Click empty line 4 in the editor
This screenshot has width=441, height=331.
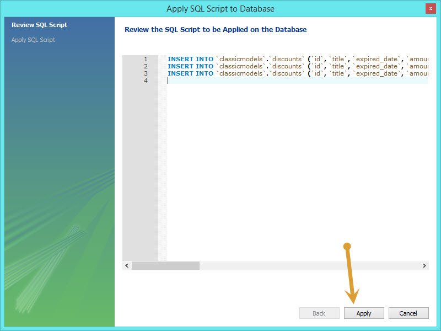298,81
